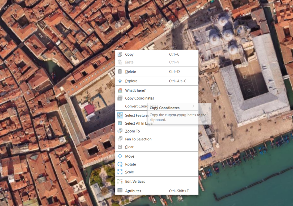Click the Ctrl+V shortcut text

tap(174, 62)
